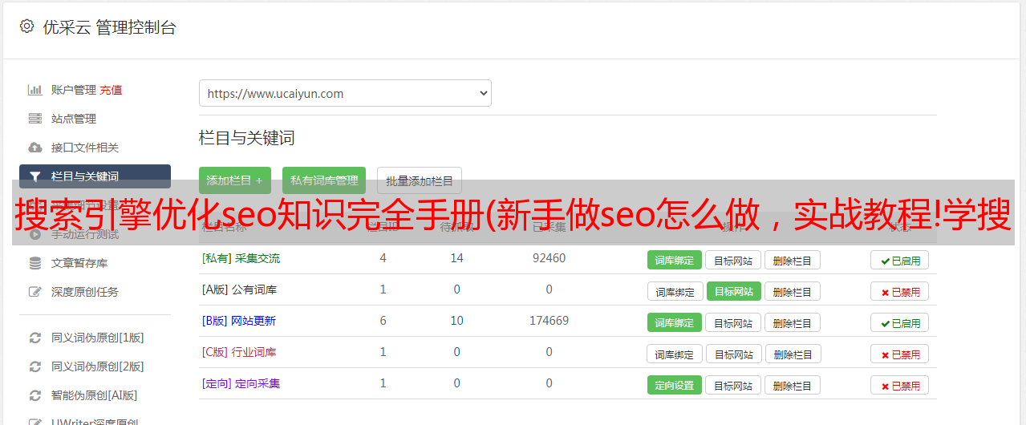Click the 174669 collected count
Viewport: 1026px width, 425px height.
549,321
